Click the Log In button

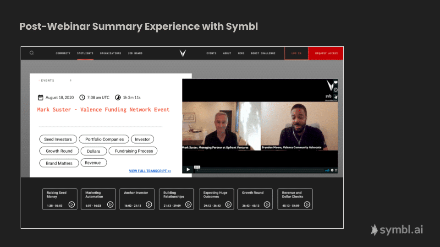(x=297, y=54)
